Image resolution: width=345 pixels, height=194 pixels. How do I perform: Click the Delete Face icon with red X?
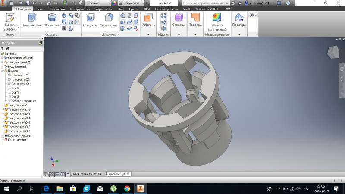tap(136, 28)
